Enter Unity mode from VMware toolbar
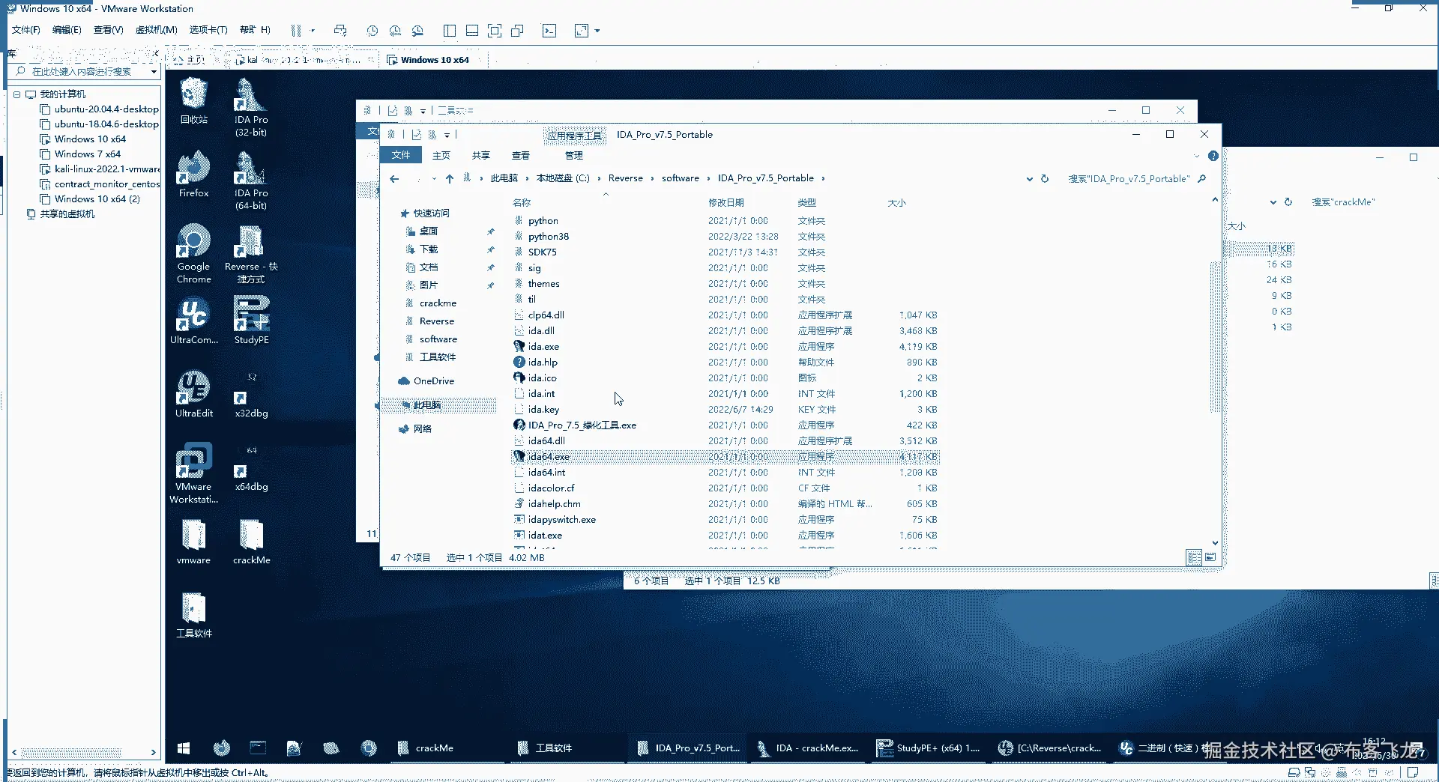Image resolution: width=1439 pixels, height=782 pixels. [517, 31]
